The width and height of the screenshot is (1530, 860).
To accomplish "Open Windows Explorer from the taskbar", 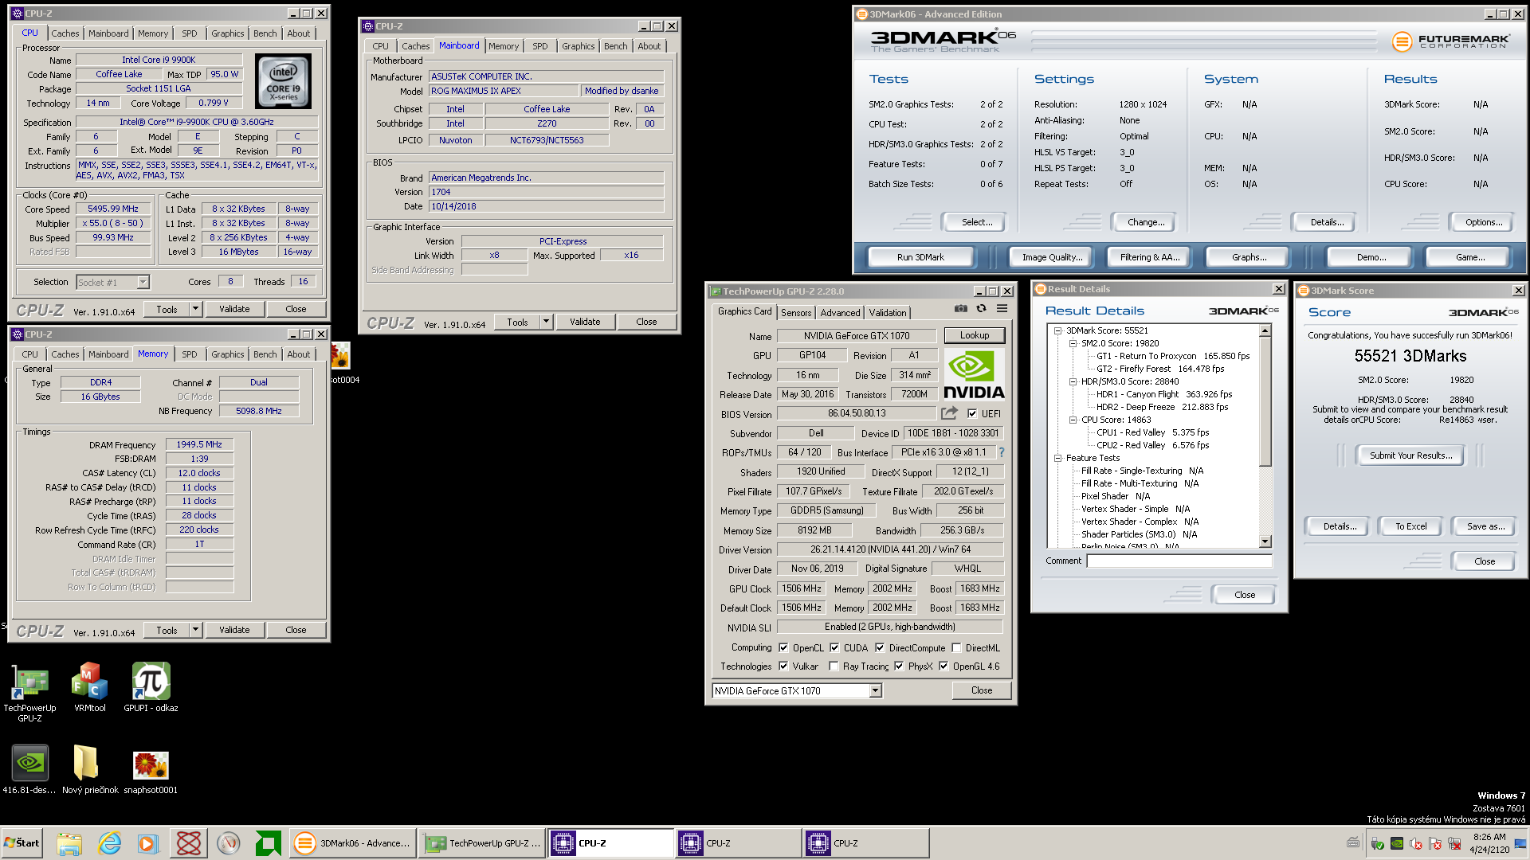I will click(69, 843).
